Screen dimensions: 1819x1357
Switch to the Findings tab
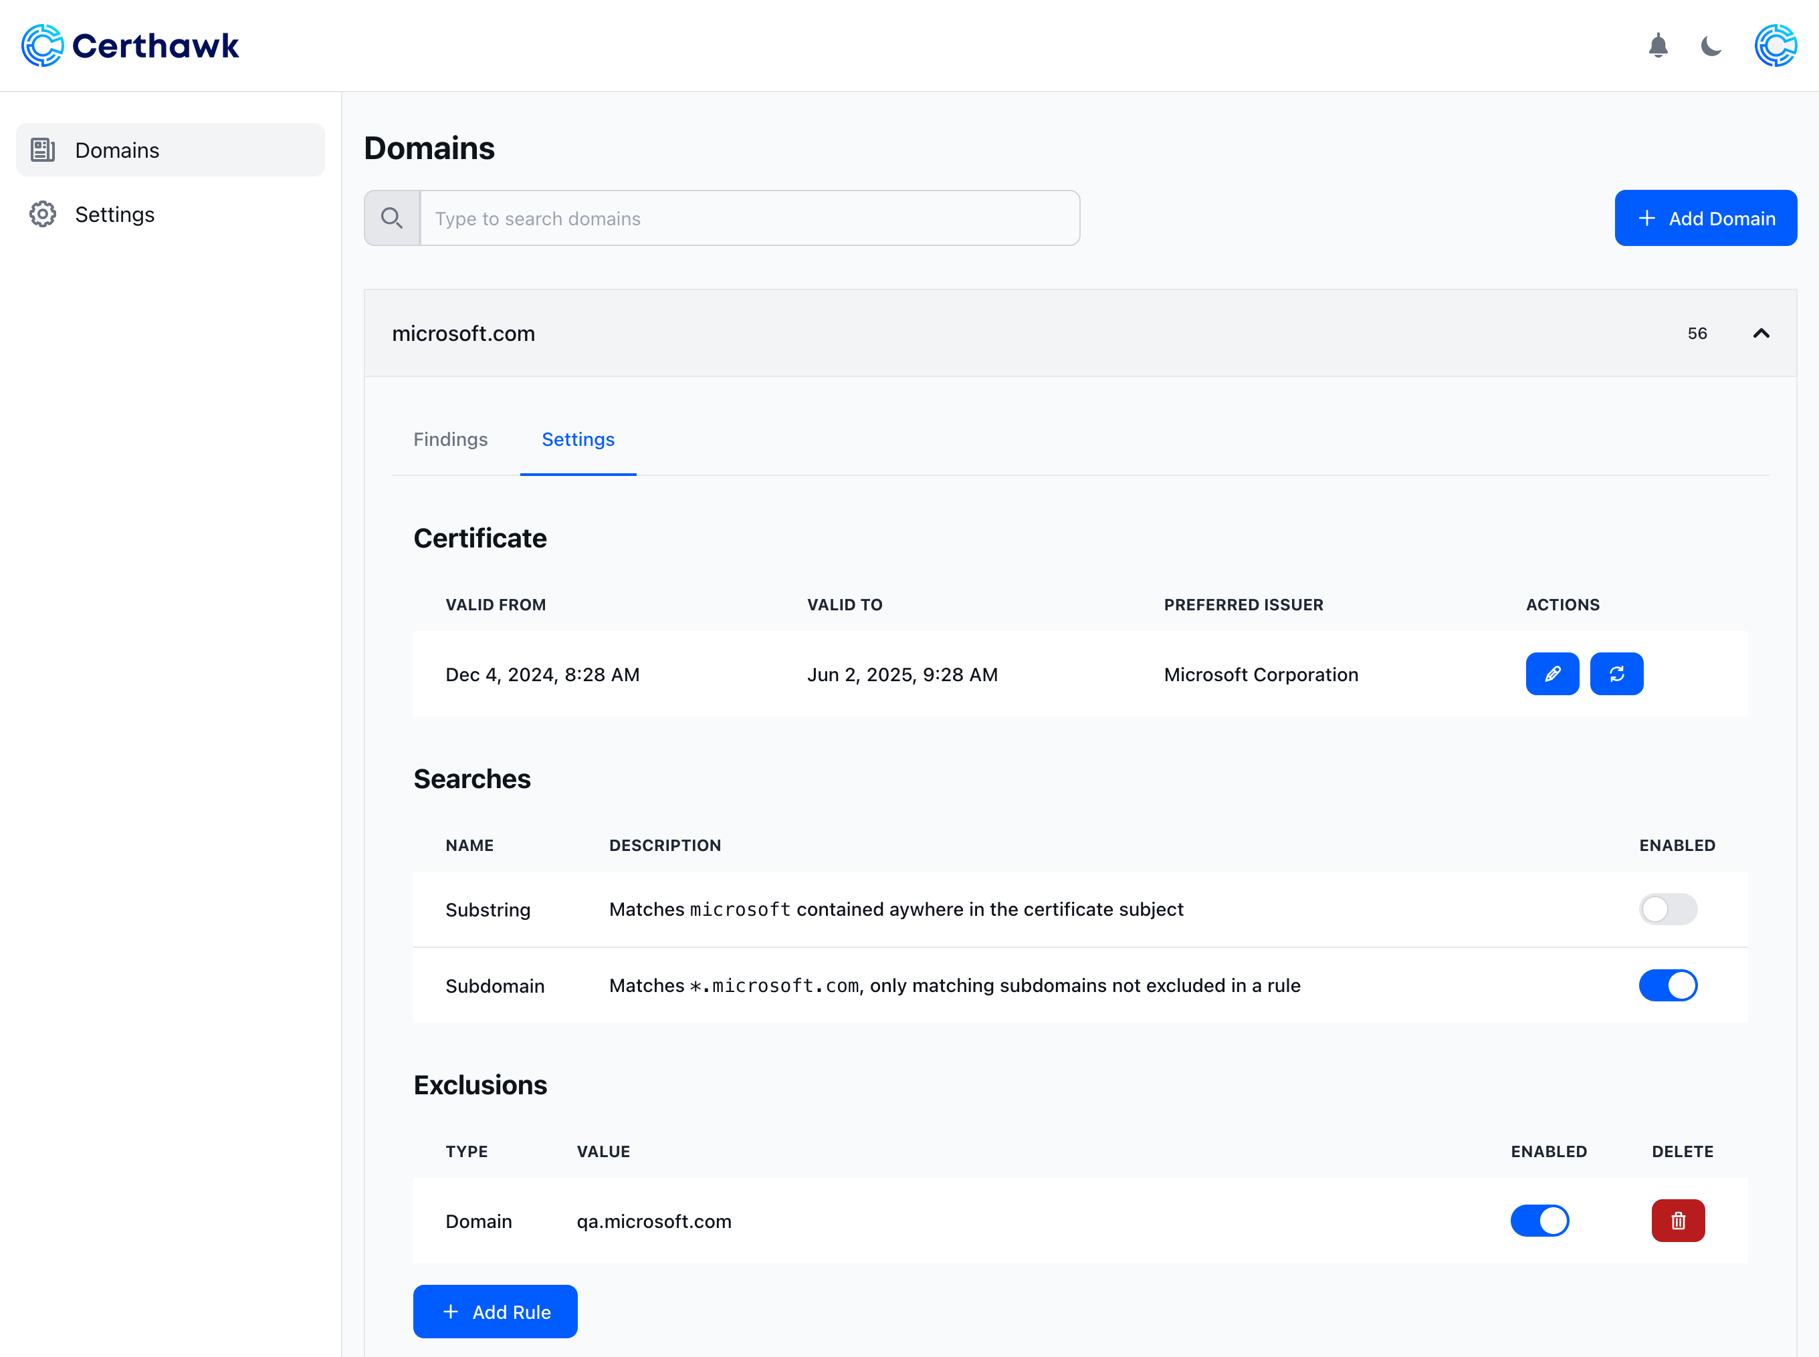tap(450, 439)
